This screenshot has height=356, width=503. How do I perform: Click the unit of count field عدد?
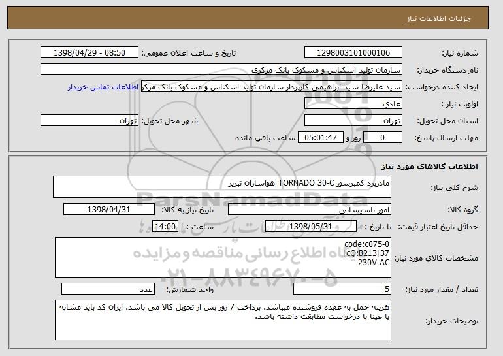pyautogui.click(x=108, y=289)
